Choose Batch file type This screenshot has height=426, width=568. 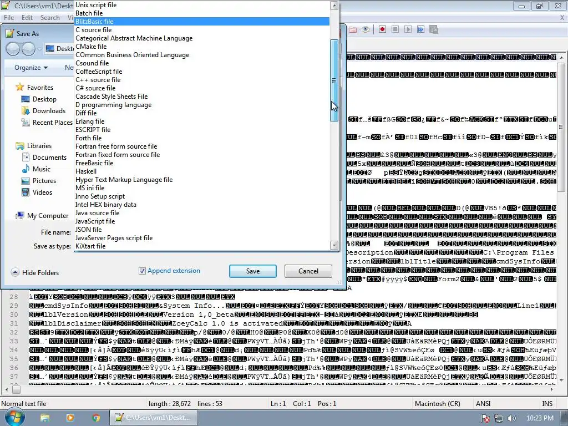[x=202, y=13]
